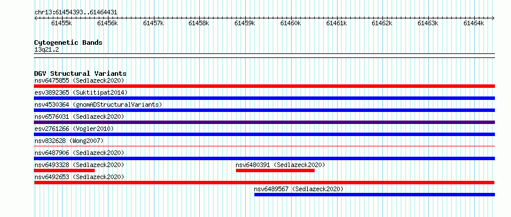Select the red nsv6492653 variant bar
This screenshot has width=511, height=217.
point(264,183)
